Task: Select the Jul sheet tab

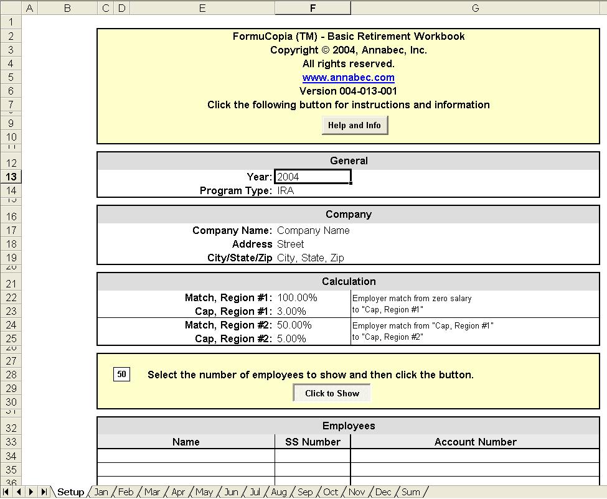Action: (x=255, y=492)
